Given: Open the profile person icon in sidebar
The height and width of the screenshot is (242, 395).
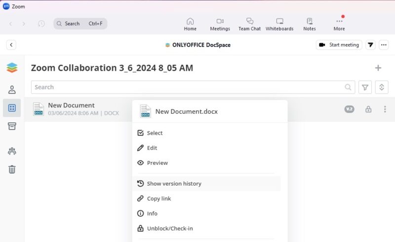Looking at the screenshot, I should 12,90.
